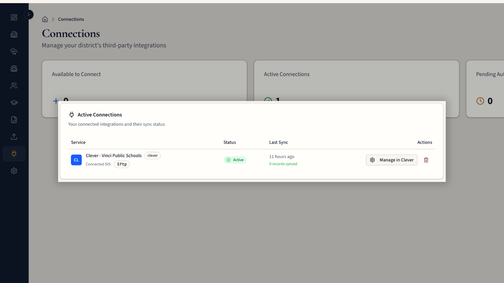Open the dashboard grid icon in sidebar
This screenshot has width=504, height=283.
click(14, 17)
